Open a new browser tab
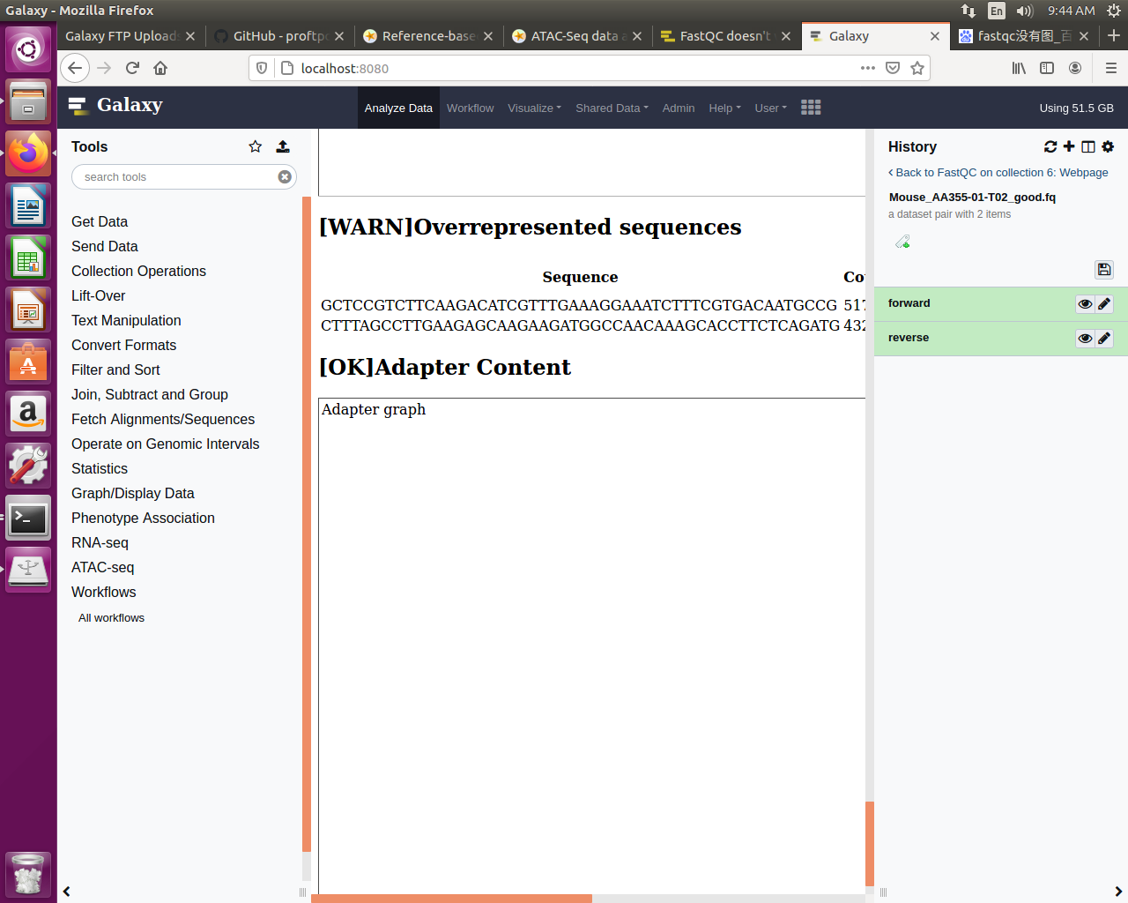The image size is (1128, 903). 1114,35
